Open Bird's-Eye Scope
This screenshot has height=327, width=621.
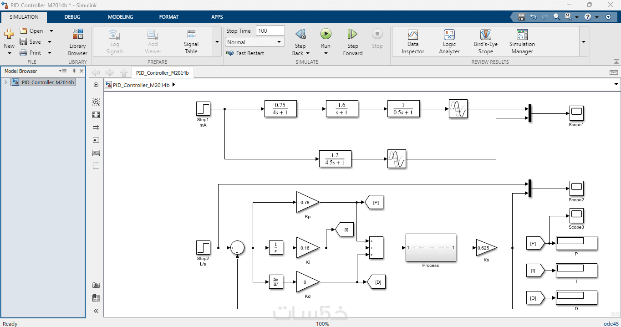coord(486,41)
